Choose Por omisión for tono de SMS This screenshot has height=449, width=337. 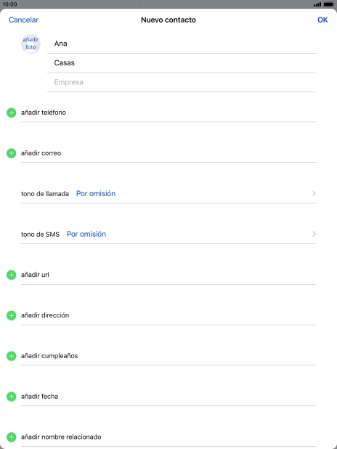(x=86, y=234)
